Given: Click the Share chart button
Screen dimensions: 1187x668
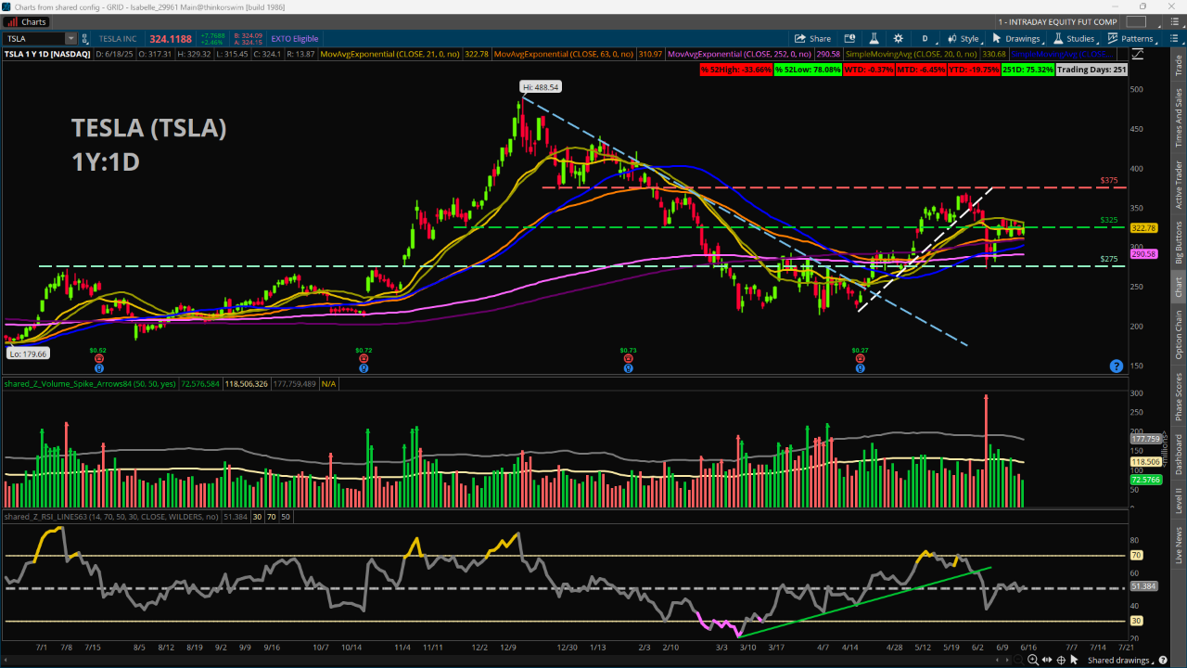Looking at the screenshot, I should click(x=813, y=38).
